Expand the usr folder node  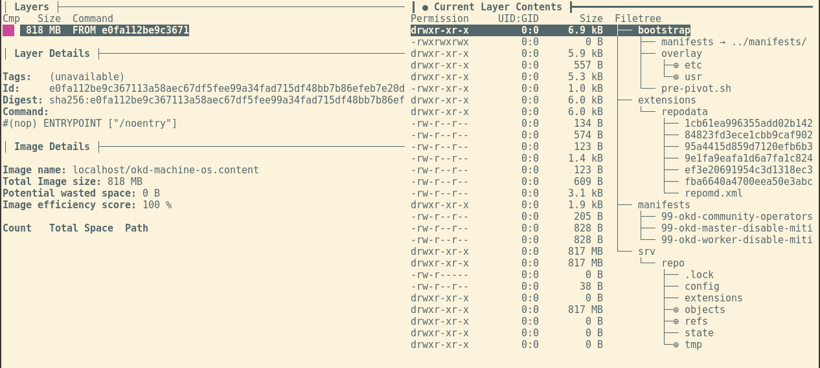(676, 77)
